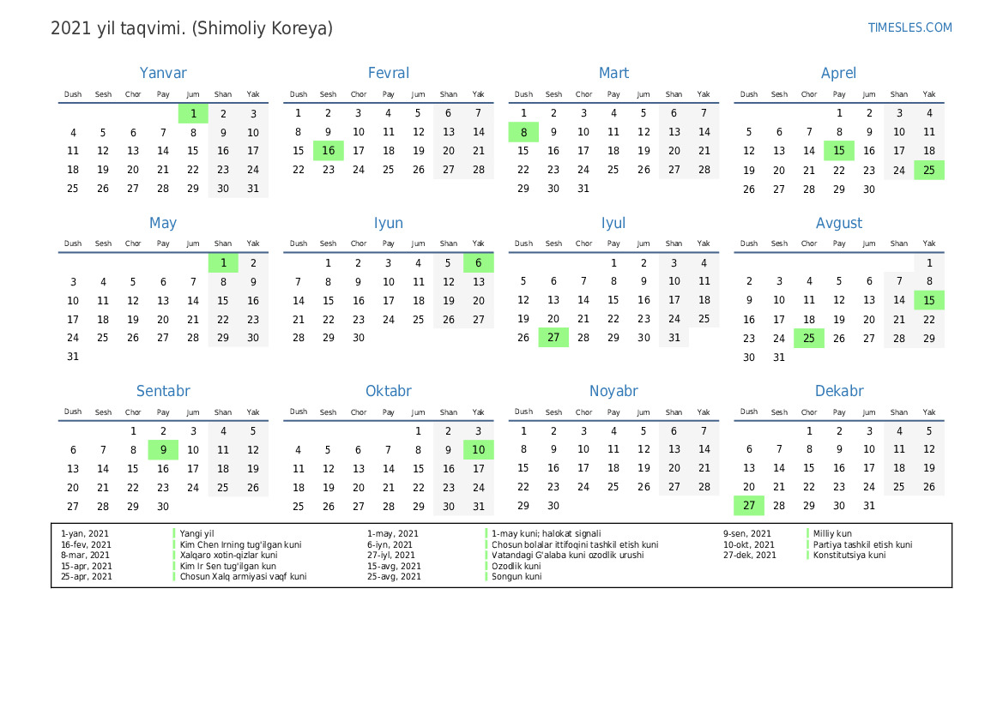Click legend entry 'Milliy kun'
The image size is (1003, 709).
[832, 534]
